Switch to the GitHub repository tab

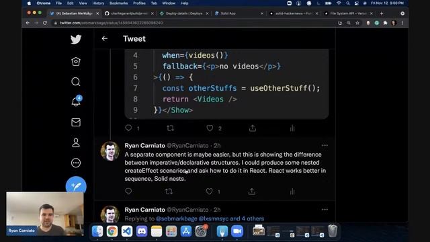point(129,13)
